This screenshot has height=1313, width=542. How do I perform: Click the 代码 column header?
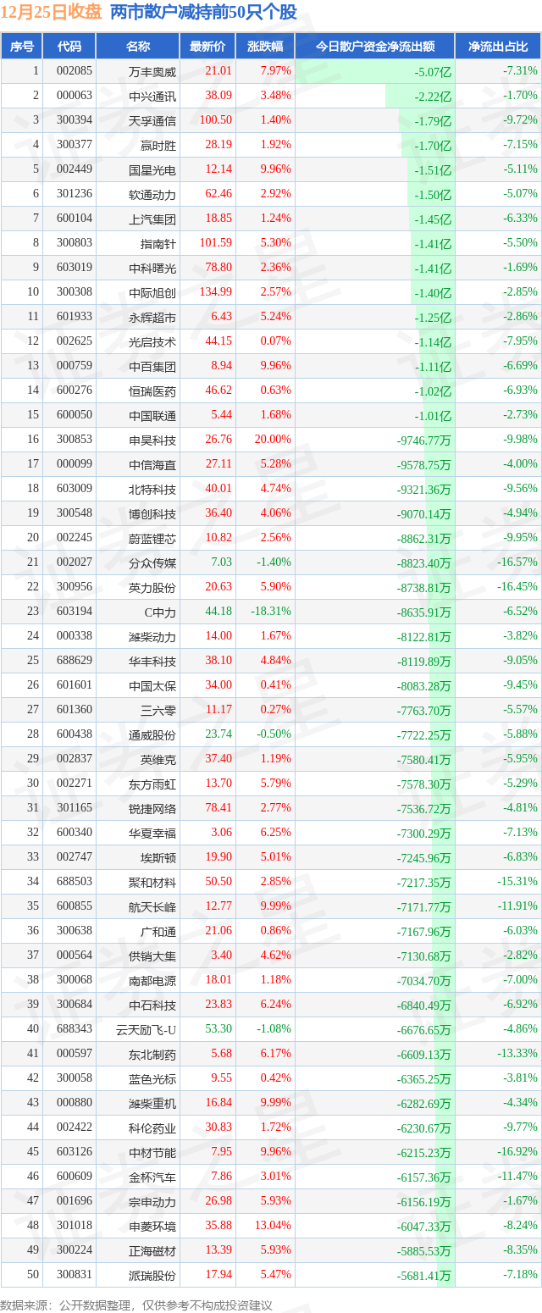click(69, 46)
